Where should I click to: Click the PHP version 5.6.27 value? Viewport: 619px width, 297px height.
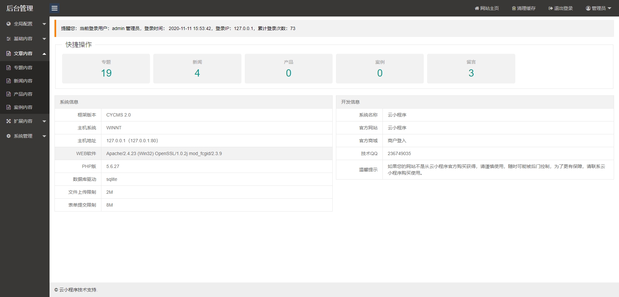[x=113, y=166]
